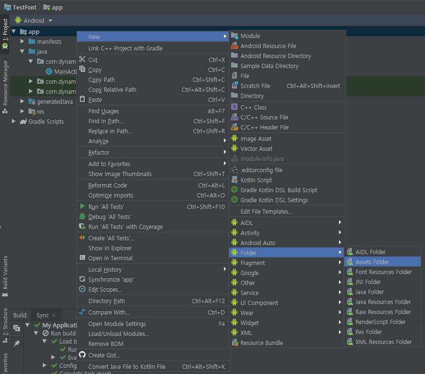Select Link C++ Project with Gradle
This screenshot has width=425, height=374.
[153, 48]
